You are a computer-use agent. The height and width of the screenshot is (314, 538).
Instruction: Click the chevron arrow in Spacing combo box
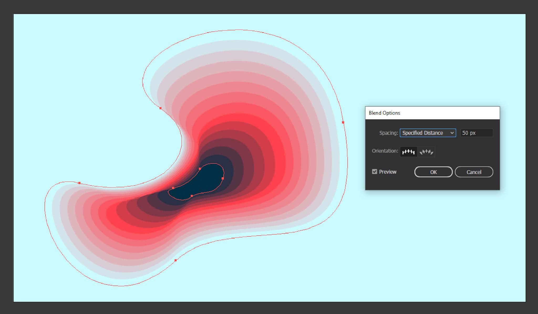(452, 133)
